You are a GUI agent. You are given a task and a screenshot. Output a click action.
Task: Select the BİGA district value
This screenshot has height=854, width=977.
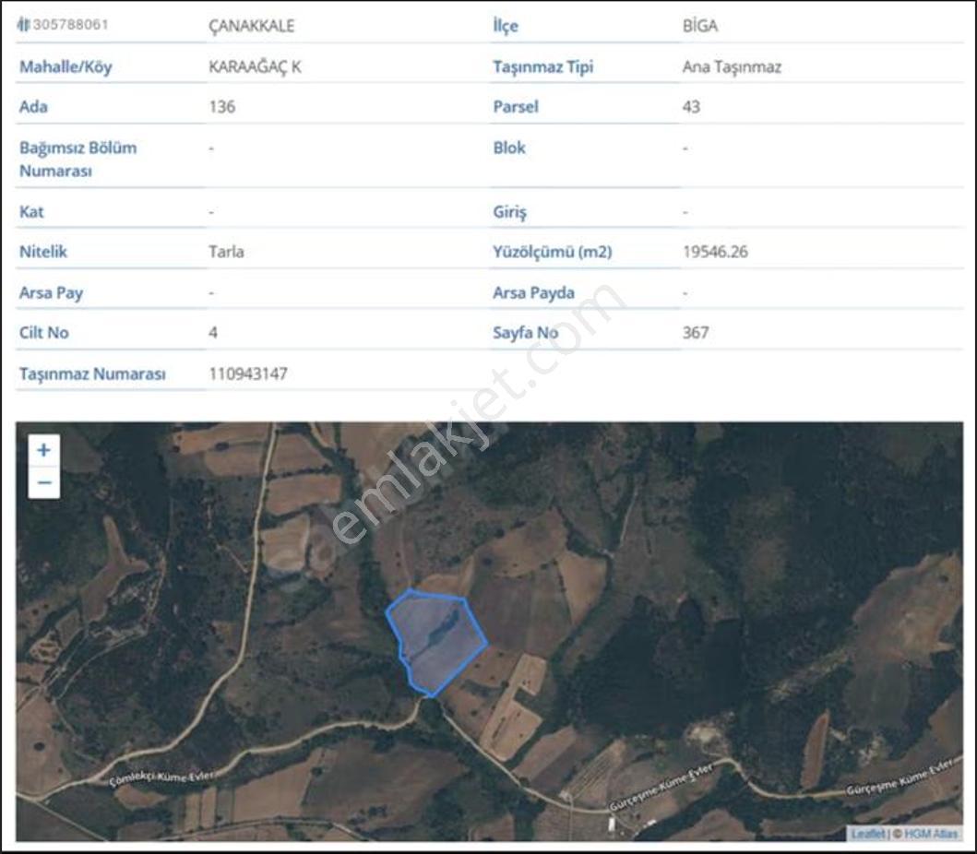[700, 26]
